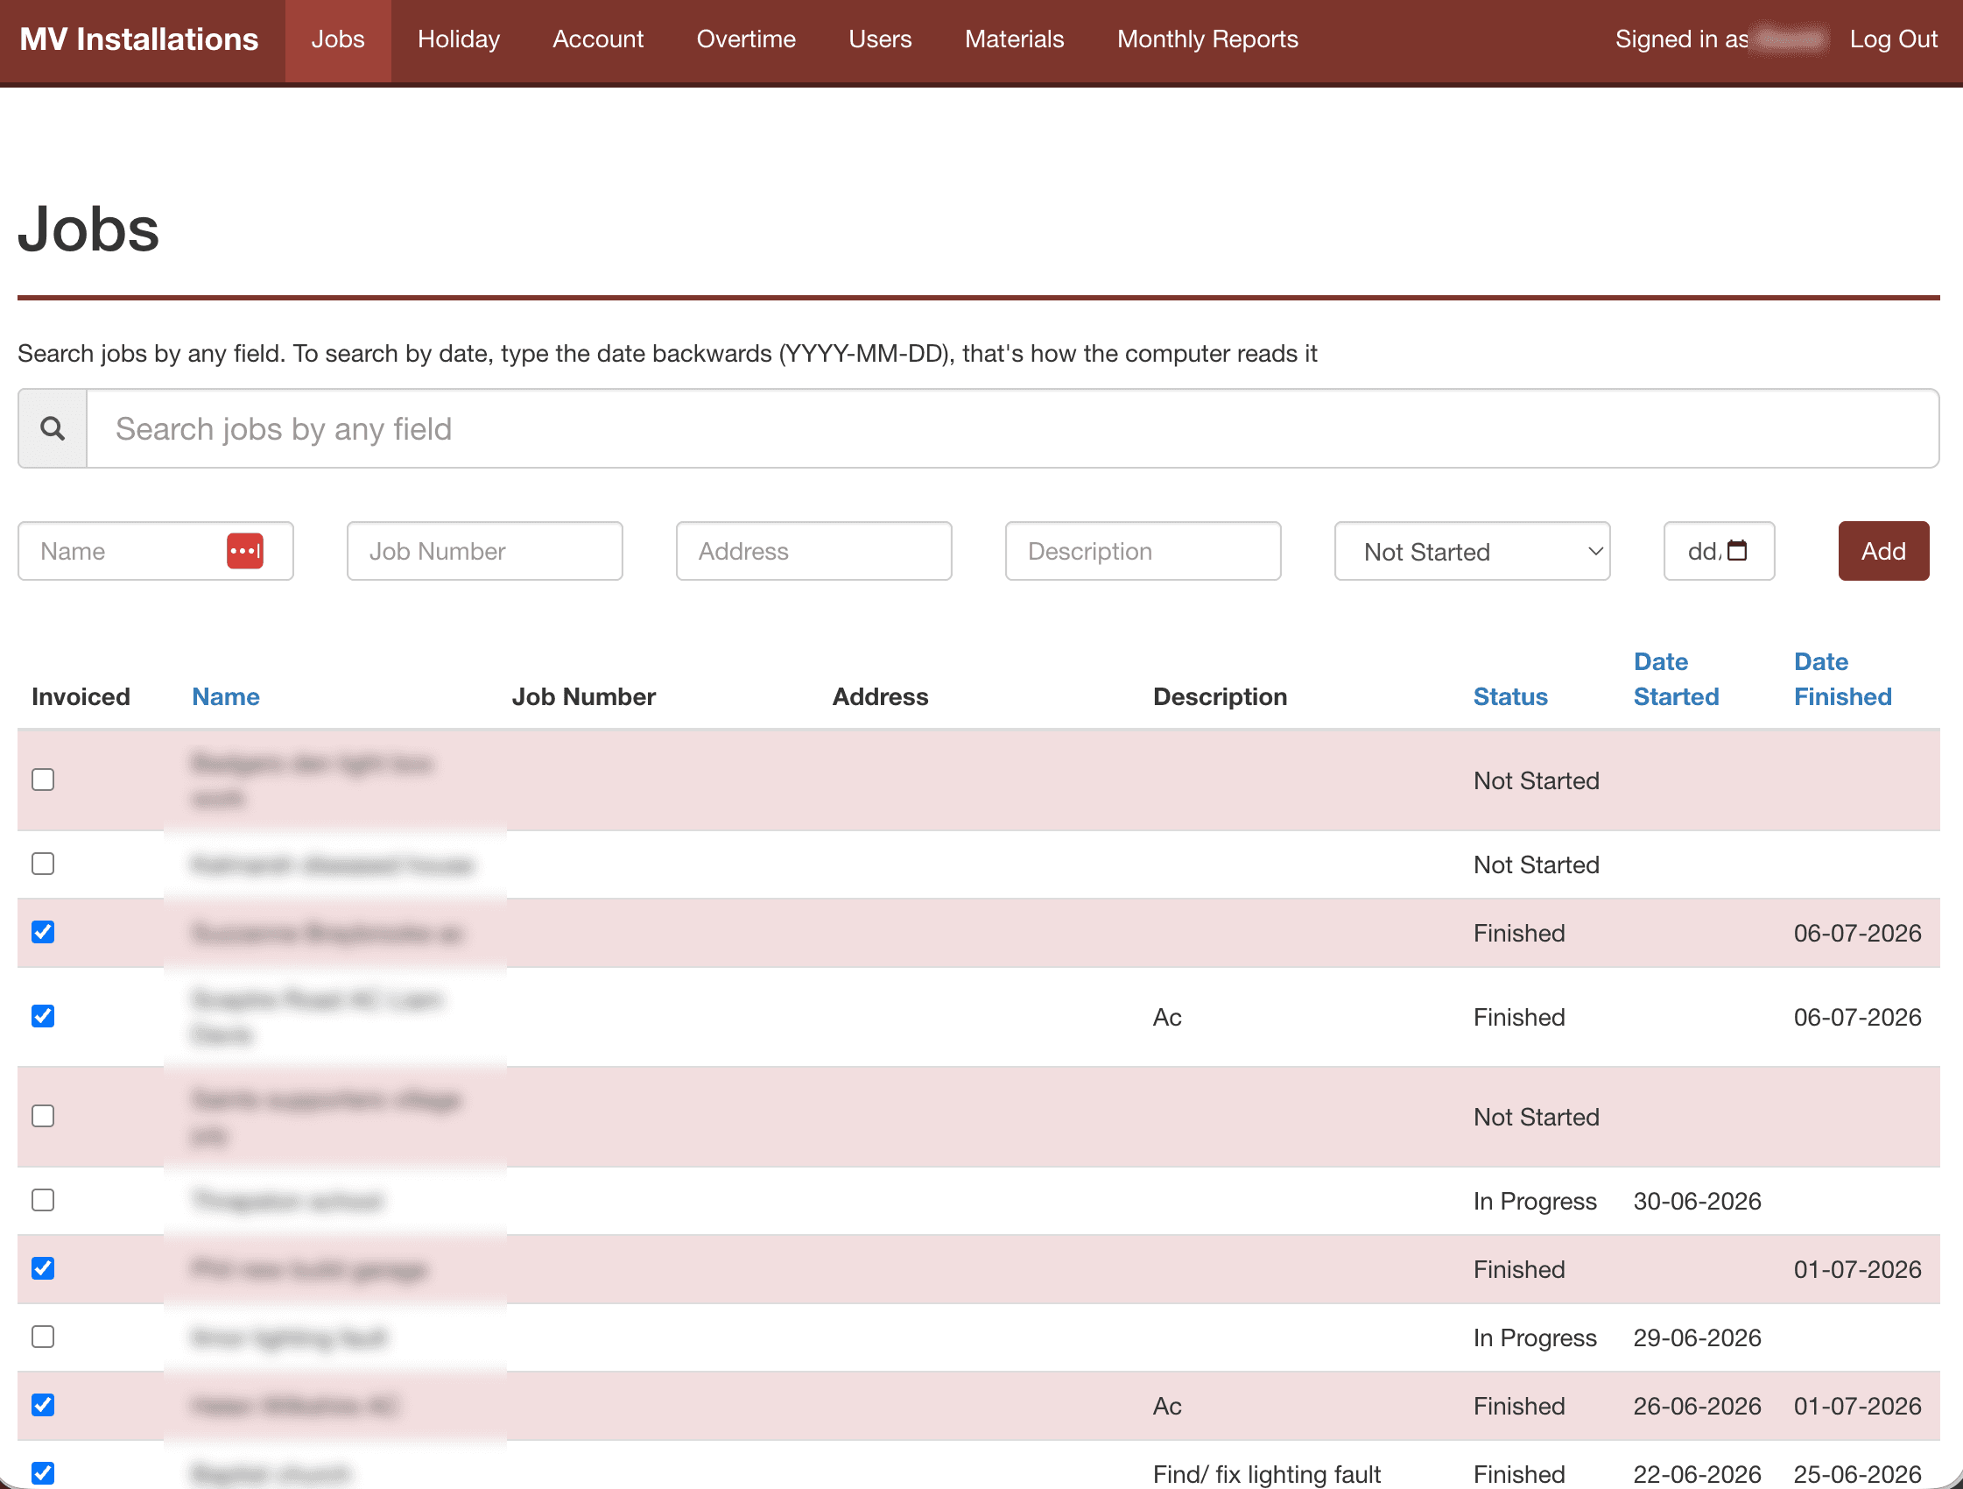1963x1489 pixels.
Task: Tick invoiced box for In Progress job started 30-06-2026
Action: (x=43, y=1201)
